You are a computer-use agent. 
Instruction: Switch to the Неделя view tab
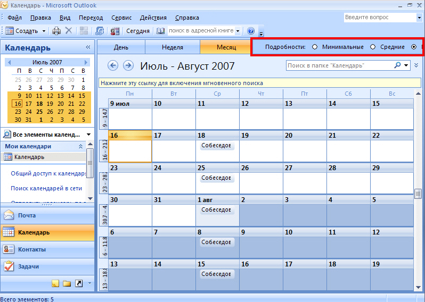(173, 47)
